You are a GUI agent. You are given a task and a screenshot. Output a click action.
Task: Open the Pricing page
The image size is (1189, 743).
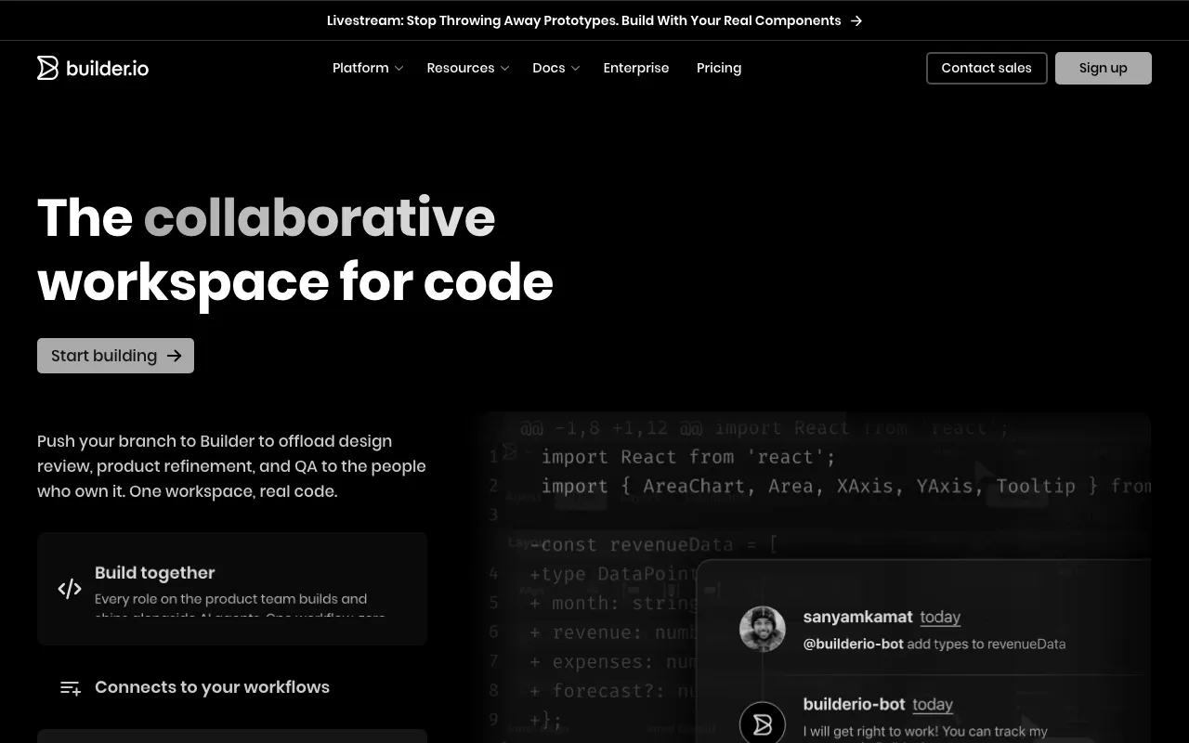(719, 68)
